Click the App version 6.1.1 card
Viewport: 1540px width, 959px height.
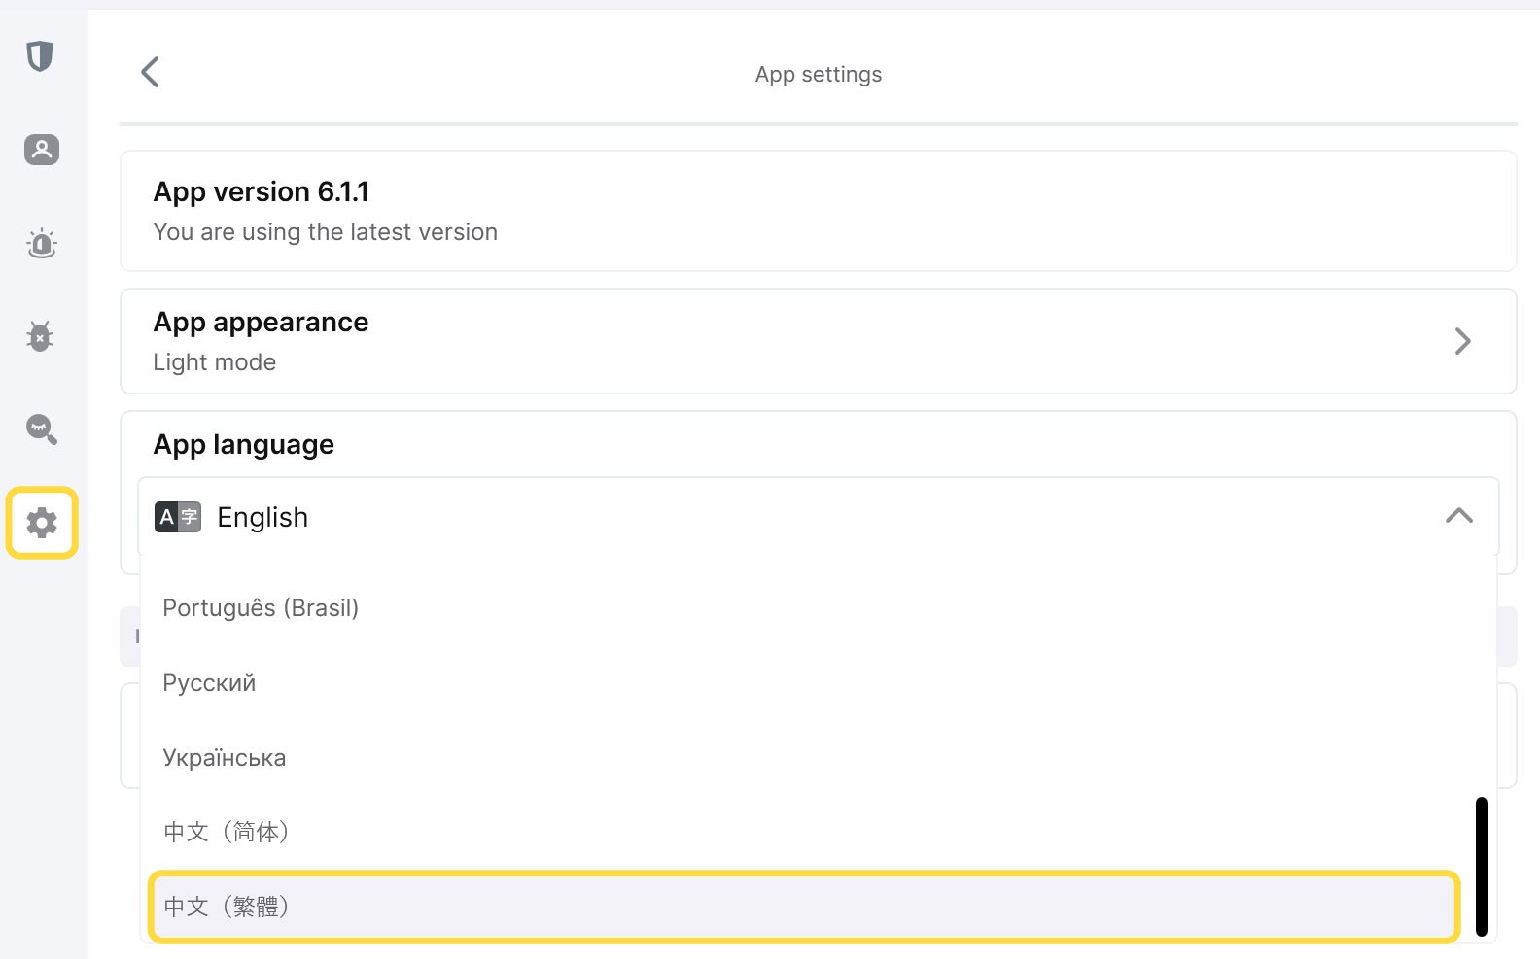[x=817, y=211]
